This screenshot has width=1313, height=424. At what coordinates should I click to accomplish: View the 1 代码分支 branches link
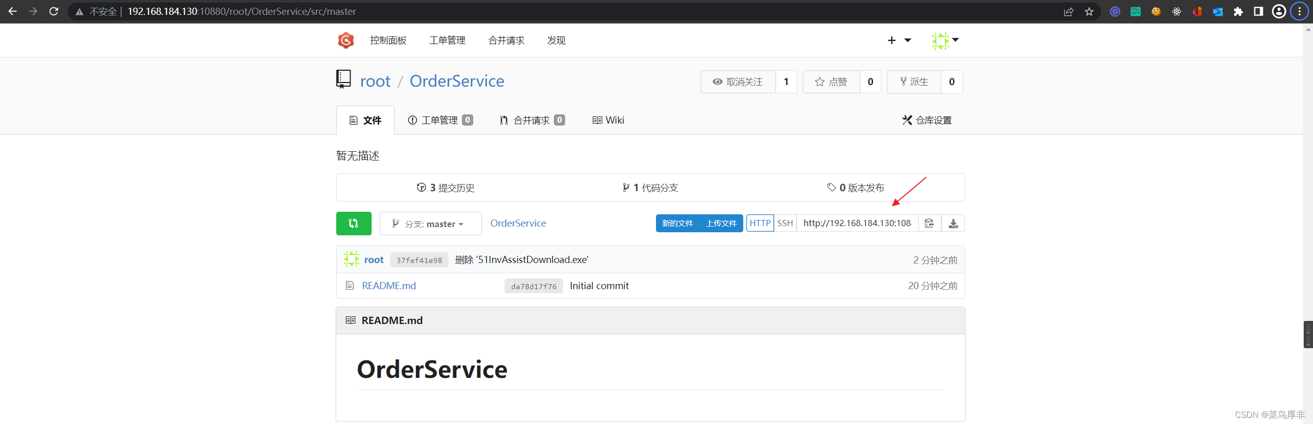pos(650,188)
